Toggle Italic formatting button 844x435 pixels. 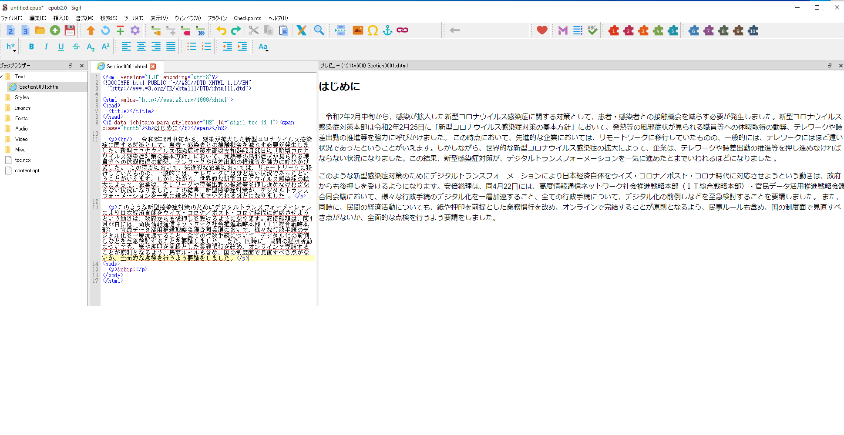tap(46, 47)
